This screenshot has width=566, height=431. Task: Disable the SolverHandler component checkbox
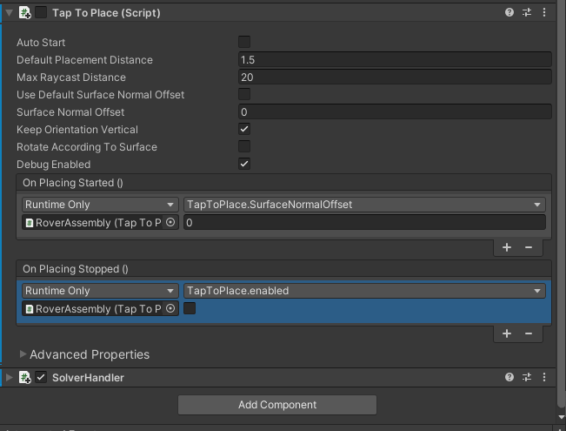click(41, 378)
